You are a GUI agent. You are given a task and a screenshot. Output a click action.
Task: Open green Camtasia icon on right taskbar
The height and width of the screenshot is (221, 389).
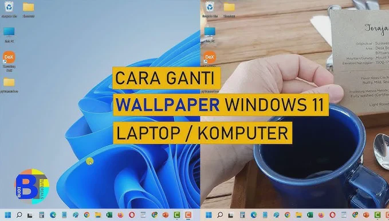[x=378, y=215]
